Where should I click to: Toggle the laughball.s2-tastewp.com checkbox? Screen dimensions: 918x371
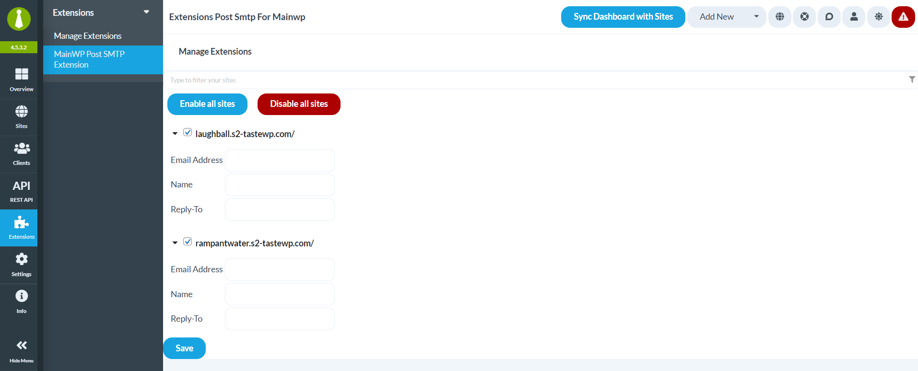(x=188, y=132)
